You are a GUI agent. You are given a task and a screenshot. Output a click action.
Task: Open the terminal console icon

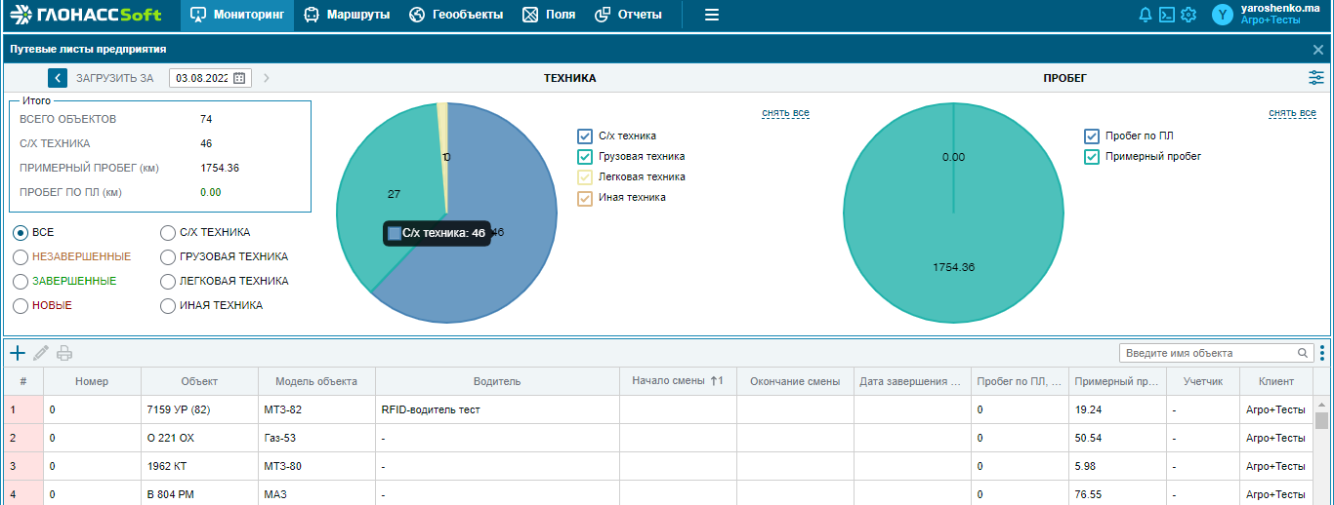tap(1166, 15)
